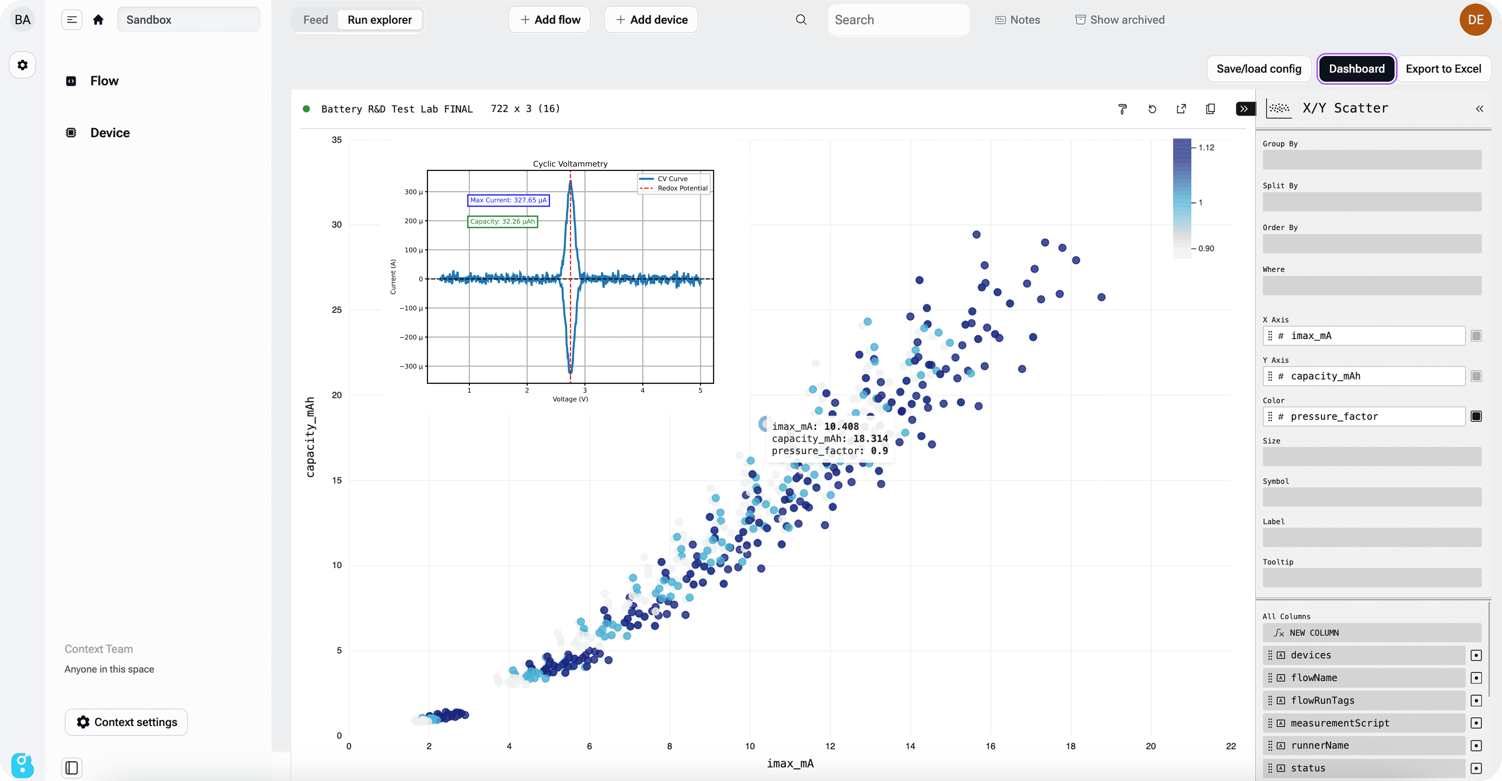
Task: Click the pressure_factor color swatch
Action: (1476, 416)
